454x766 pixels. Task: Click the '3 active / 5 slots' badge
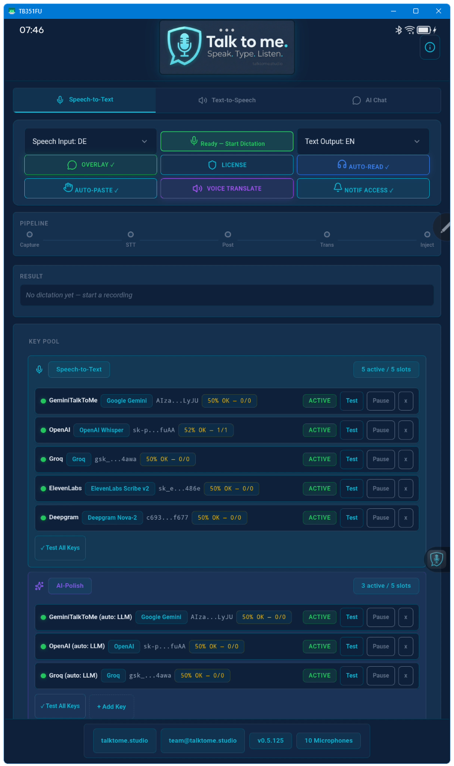386,586
